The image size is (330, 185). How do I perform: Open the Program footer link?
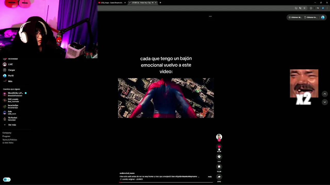pos(6,136)
